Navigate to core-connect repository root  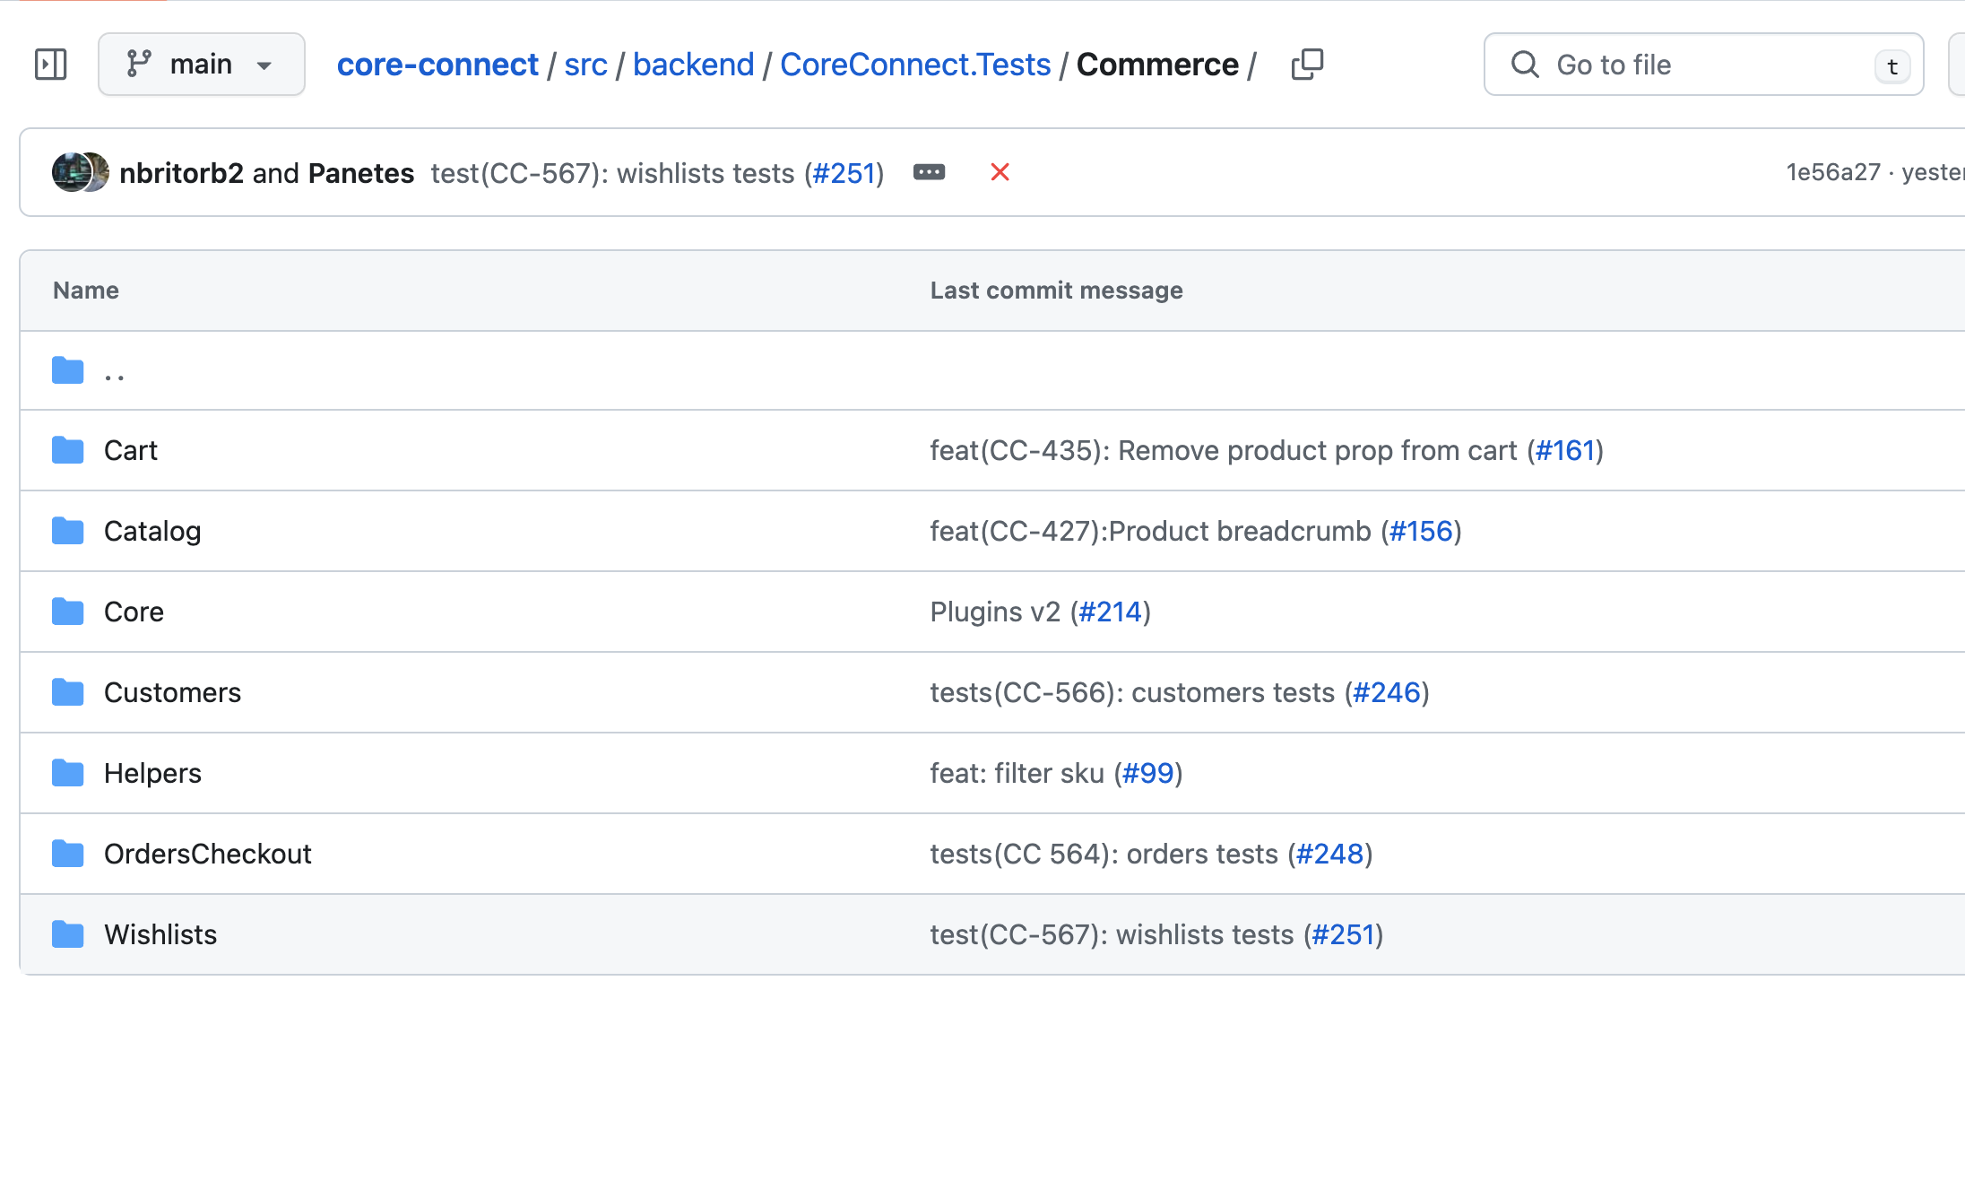pyautogui.click(x=437, y=65)
